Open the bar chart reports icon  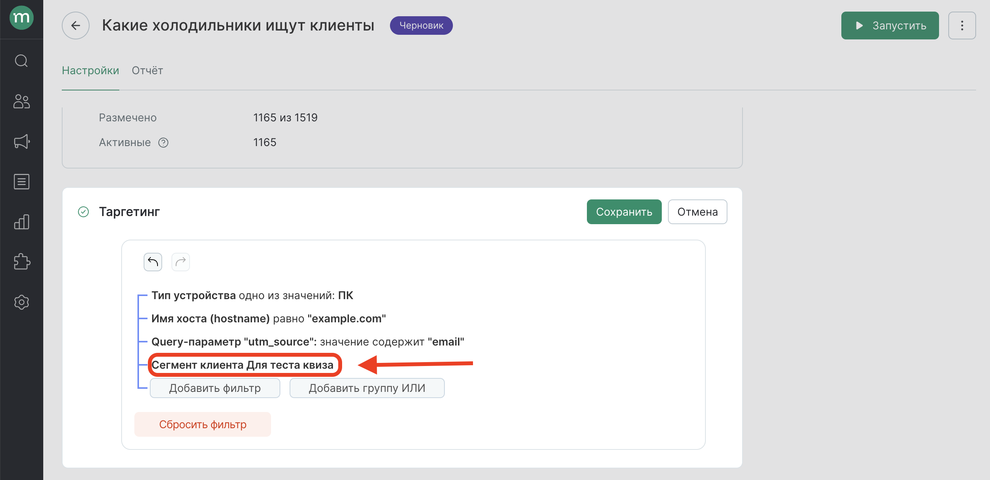pos(22,222)
